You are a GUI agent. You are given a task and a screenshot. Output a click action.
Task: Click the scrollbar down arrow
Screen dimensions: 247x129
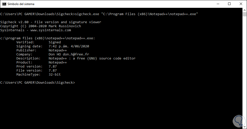245,127
